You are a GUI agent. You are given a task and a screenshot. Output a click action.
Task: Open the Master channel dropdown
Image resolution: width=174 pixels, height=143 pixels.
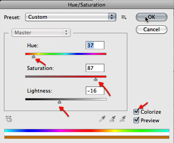pyautogui.click(x=41, y=32)
